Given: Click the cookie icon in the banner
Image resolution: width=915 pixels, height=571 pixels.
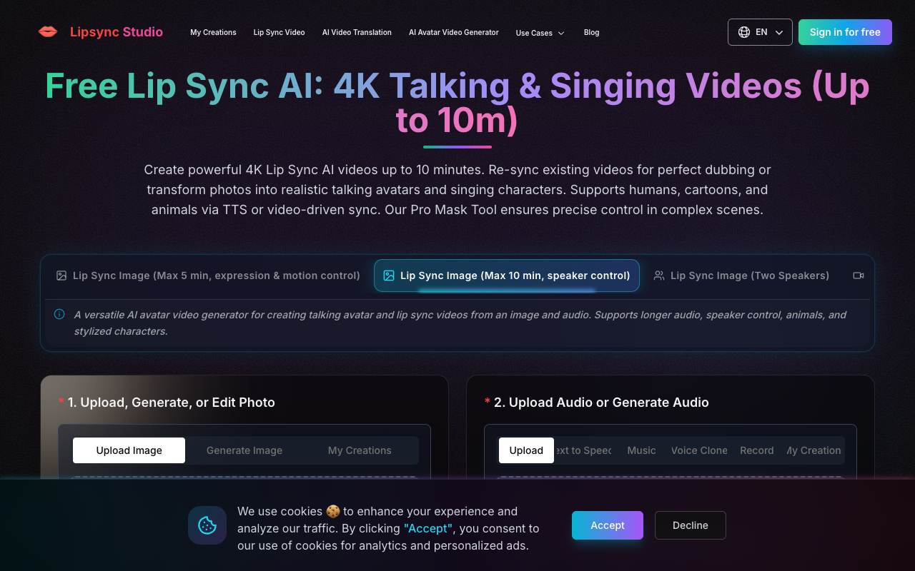Looking at the screenshot, I should pyautogui.click(x=207, y=525).
